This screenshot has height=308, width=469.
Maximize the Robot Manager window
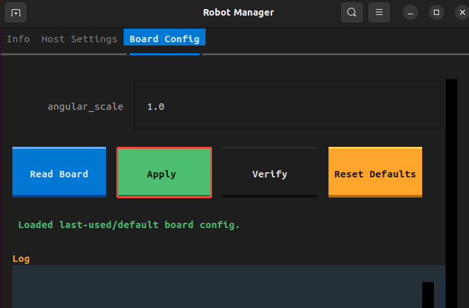(x=436, y=13)
